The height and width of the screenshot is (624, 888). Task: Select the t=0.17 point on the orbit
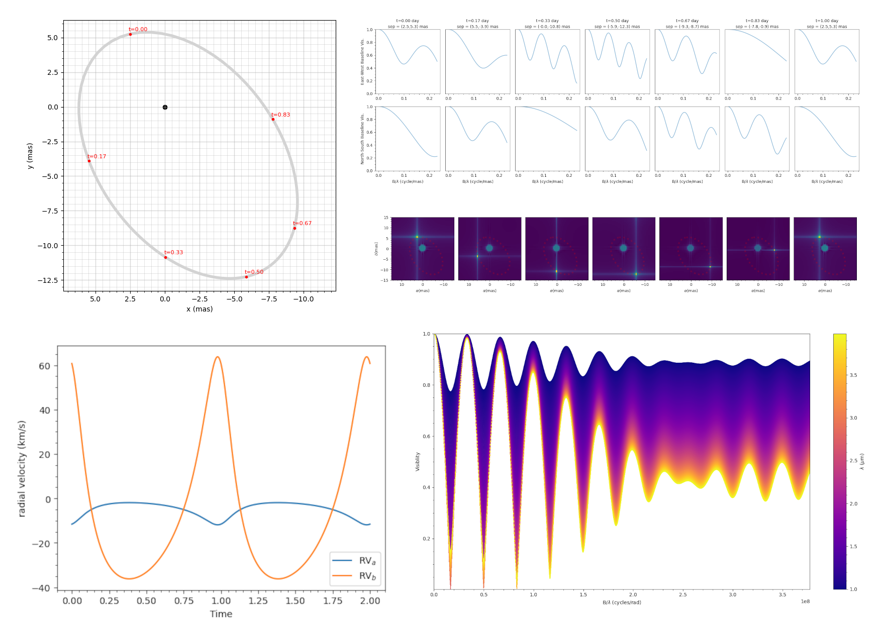pyautogui.click(x=89, y=161)
